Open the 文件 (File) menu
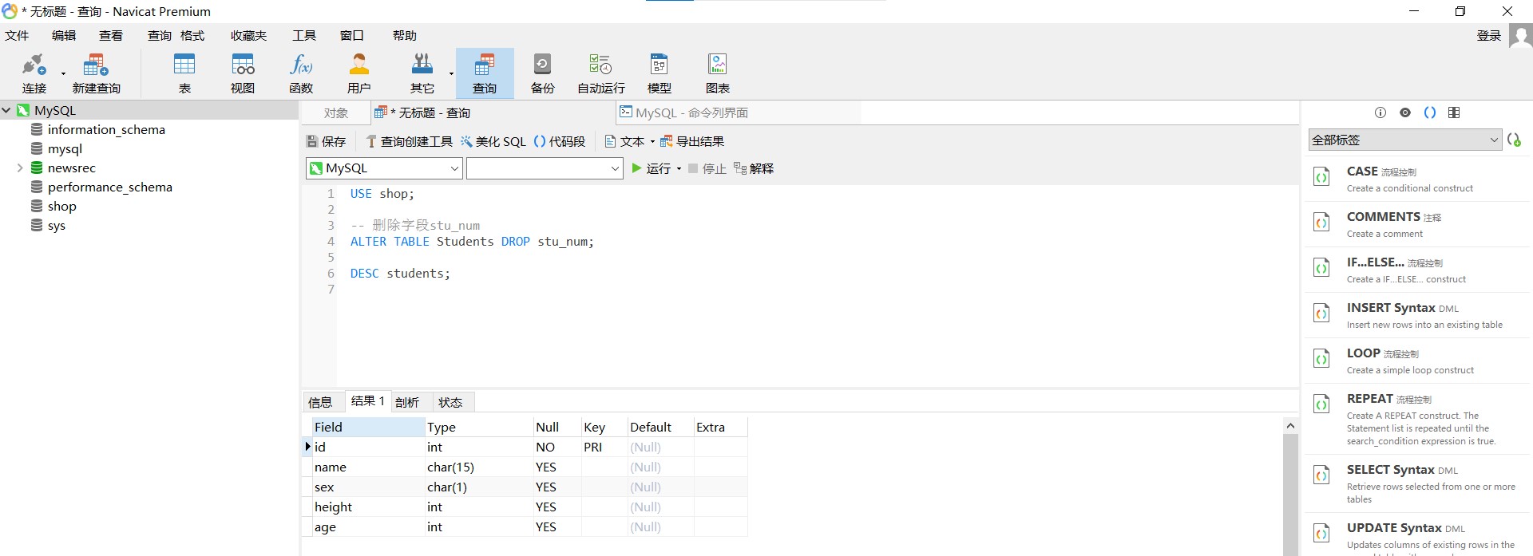Screen dimensions: 1533x556 coord(17,36)
